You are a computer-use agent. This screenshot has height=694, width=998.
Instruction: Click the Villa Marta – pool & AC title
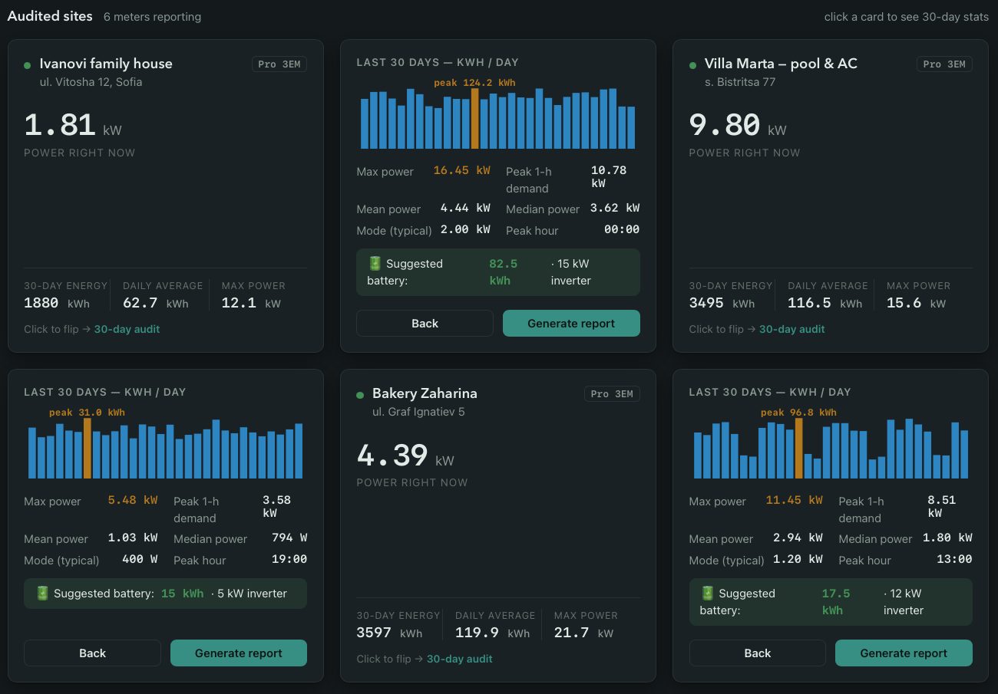pos(781,64)
